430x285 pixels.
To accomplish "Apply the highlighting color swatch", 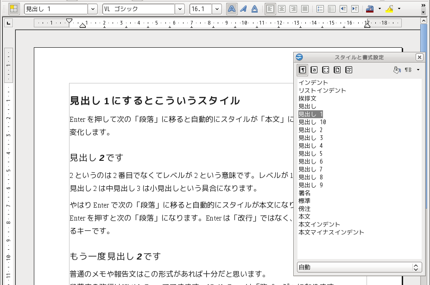I will [389, 9].
